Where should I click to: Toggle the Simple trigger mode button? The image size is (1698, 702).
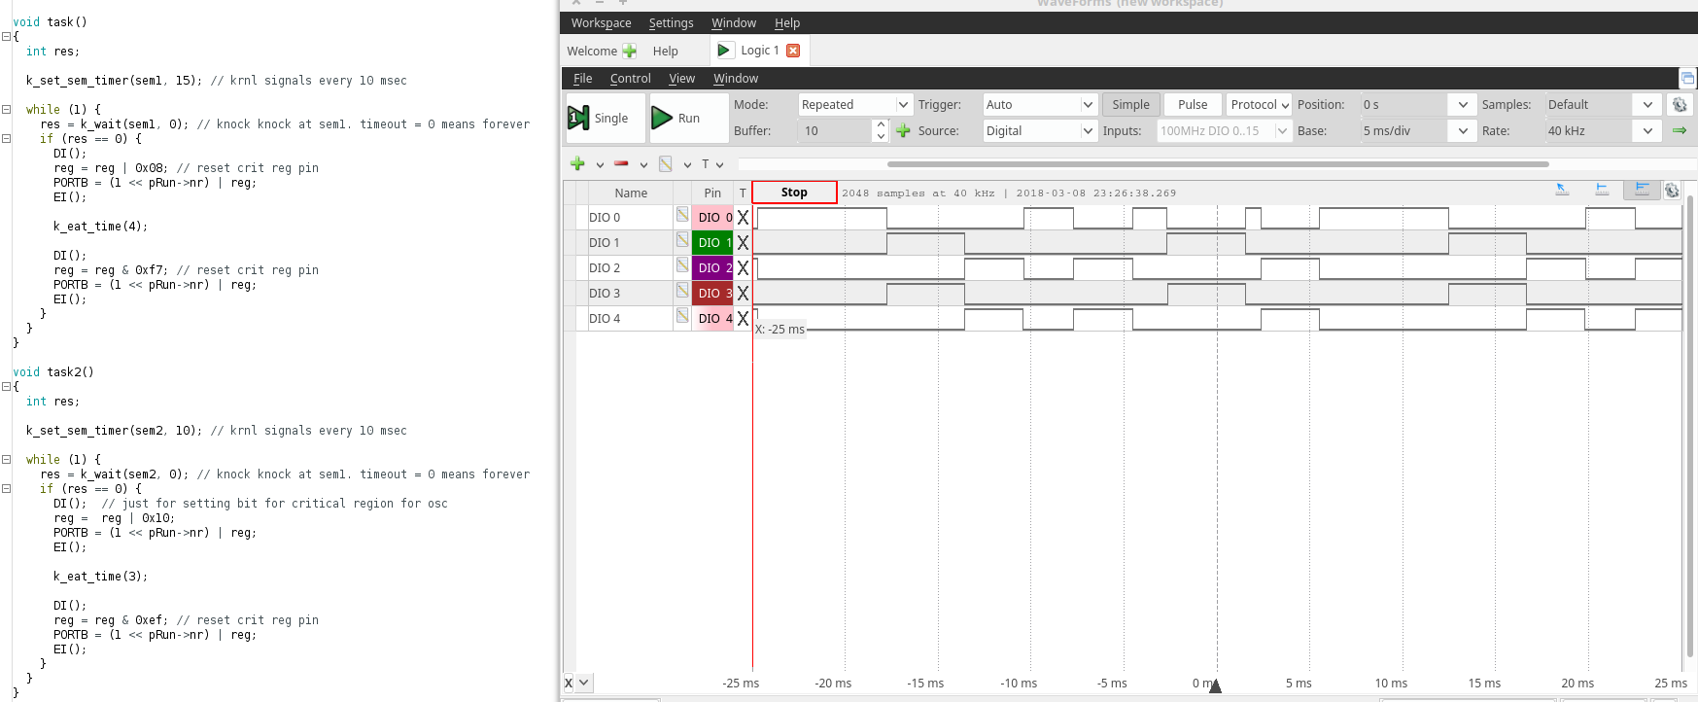(1130, 104)
